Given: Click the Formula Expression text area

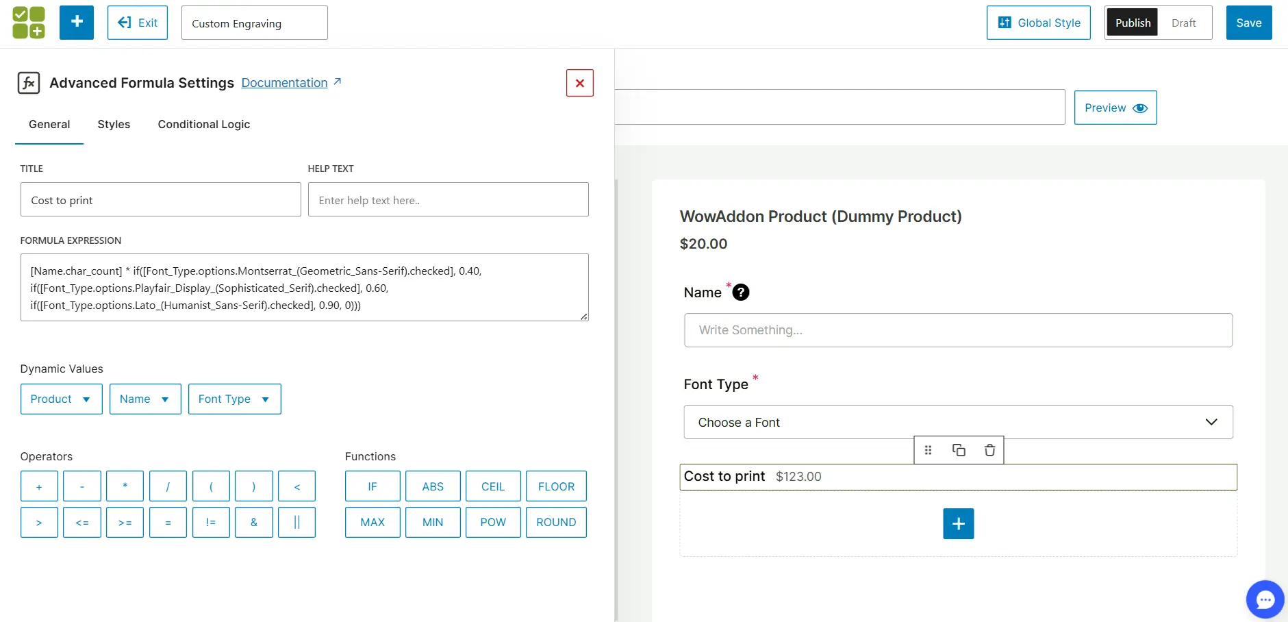Looking at the screenshot, I should [304, 288].
